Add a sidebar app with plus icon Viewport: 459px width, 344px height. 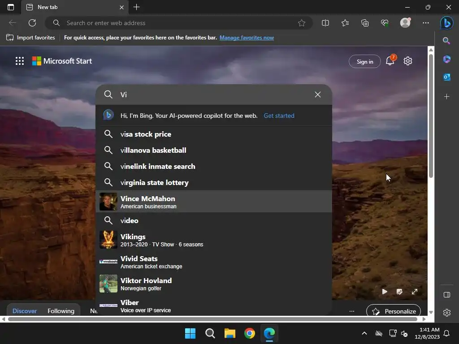(x=446, y=97)
